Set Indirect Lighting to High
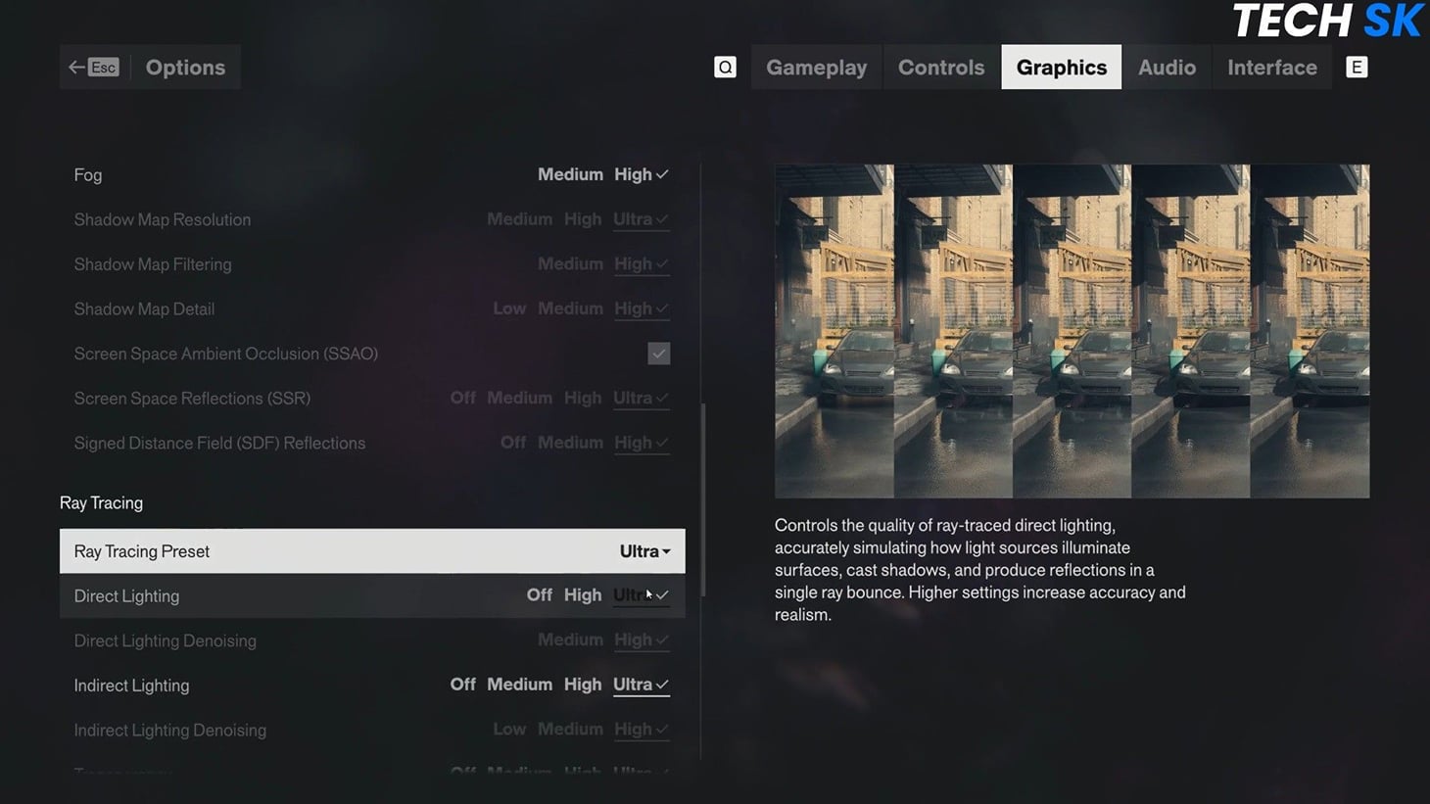 pyautogui.click(x=583, y=685)
